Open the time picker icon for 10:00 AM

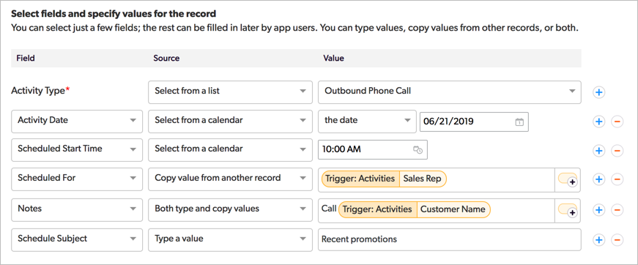tap(418, 149)
